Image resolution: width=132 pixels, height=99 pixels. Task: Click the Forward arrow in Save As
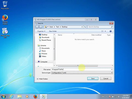[41, 27]
